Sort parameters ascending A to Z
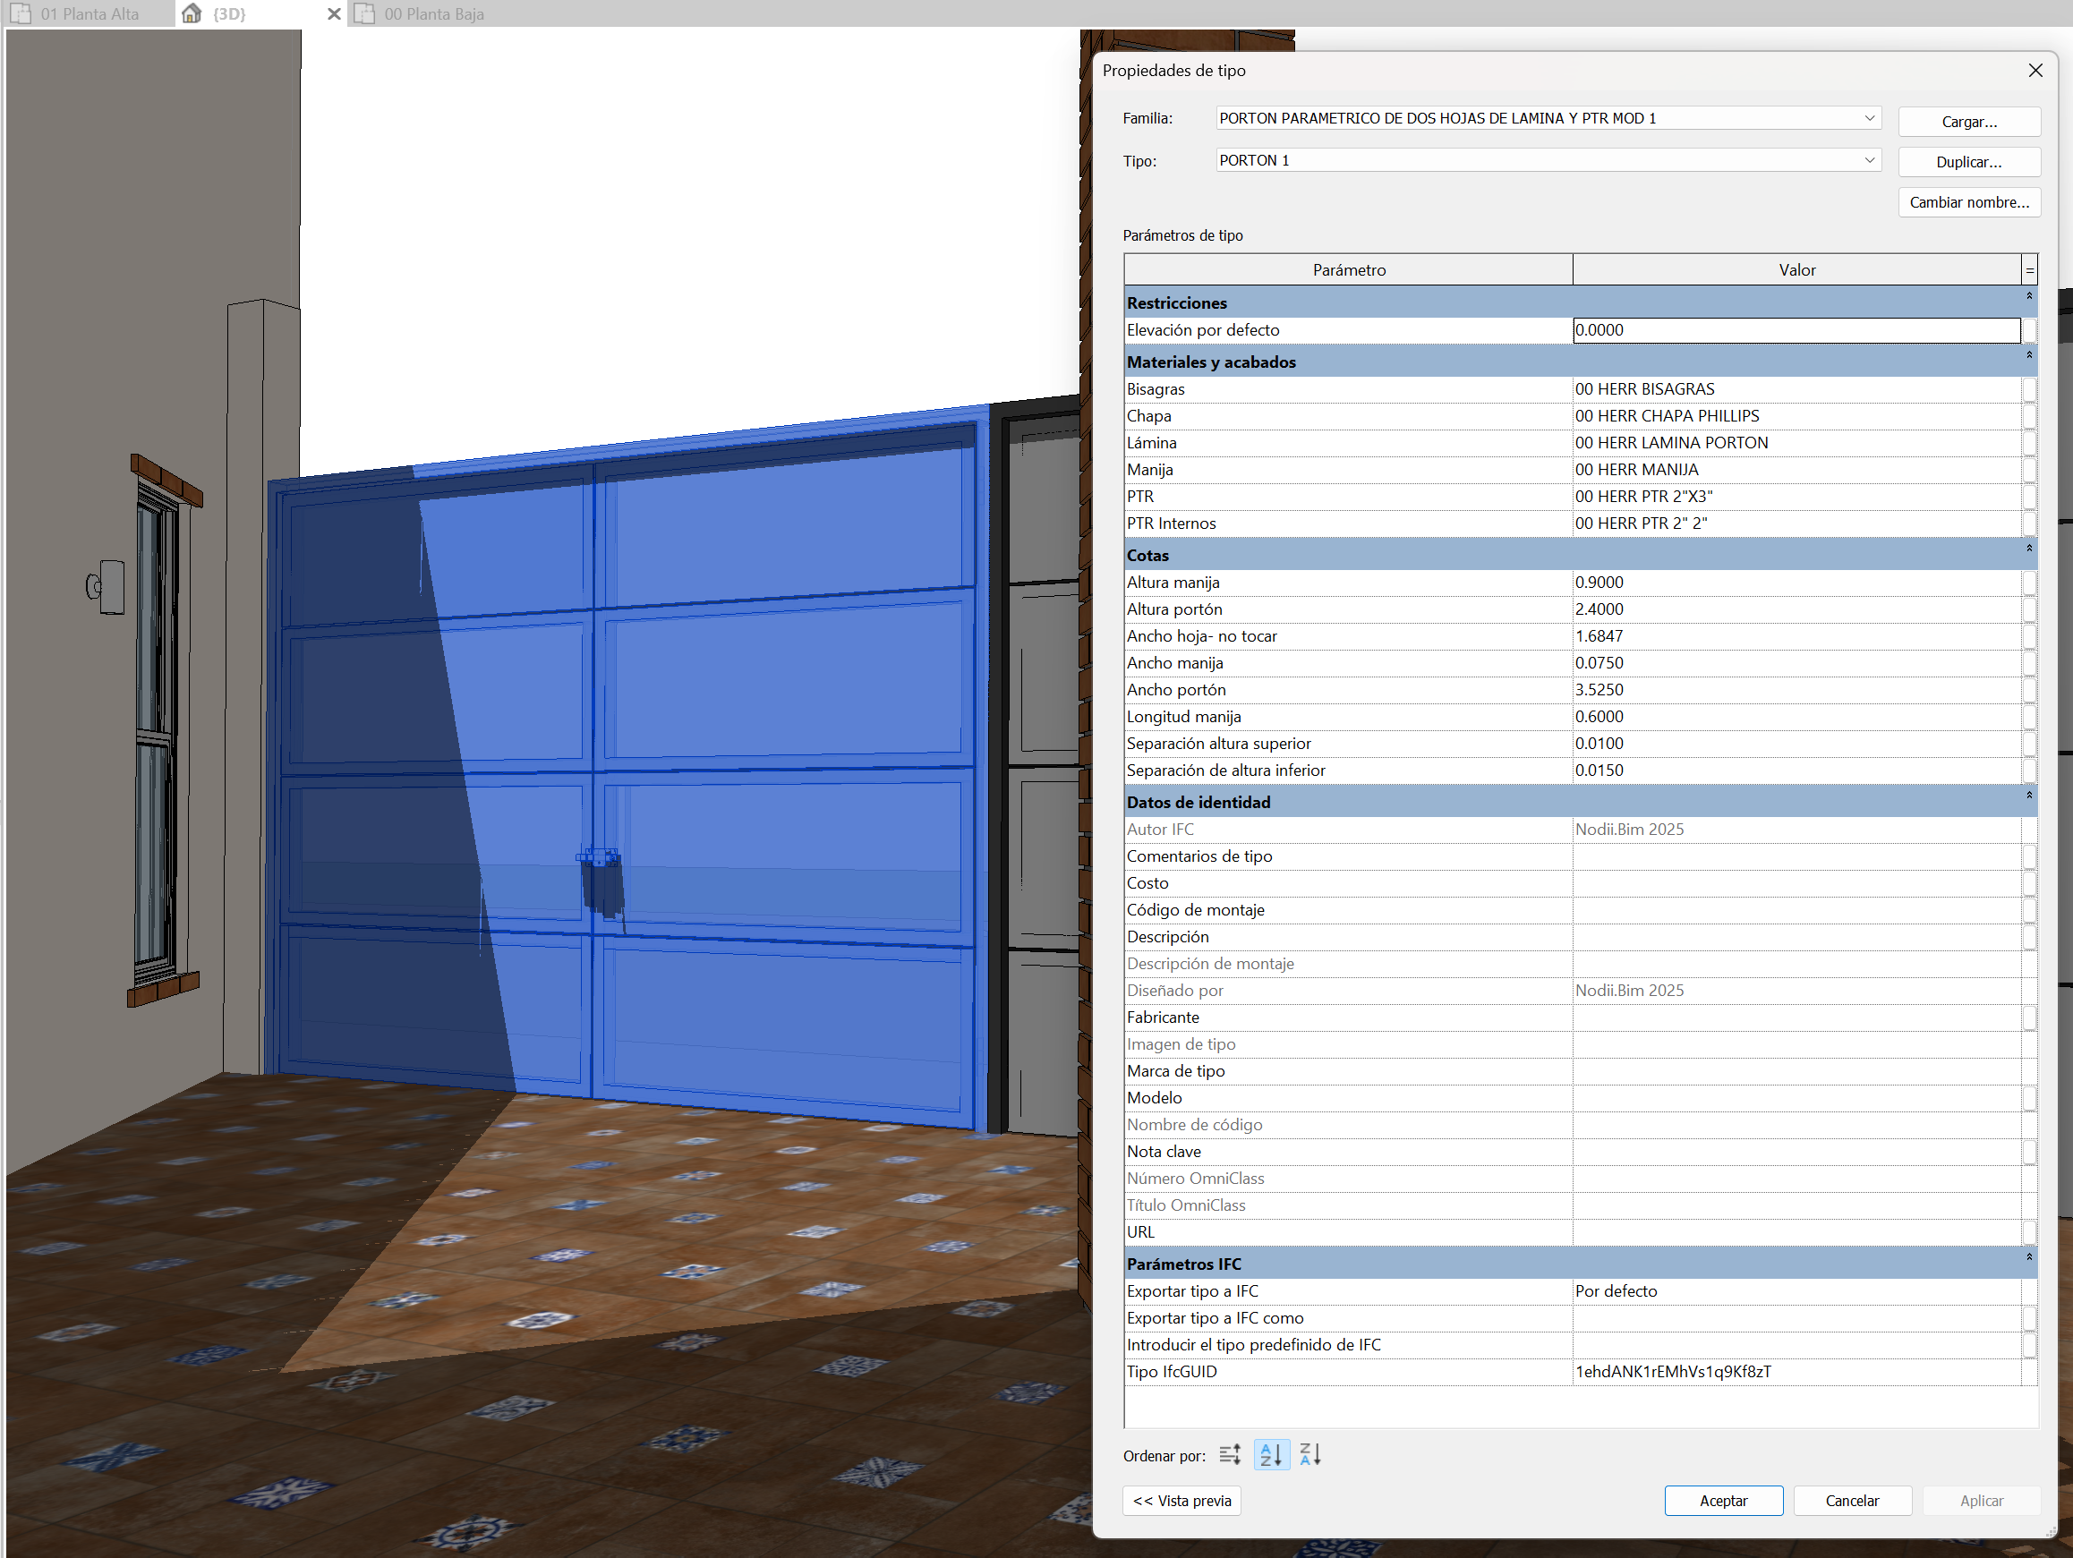Image resolution: width=2073 pixels, height=1558 pixels. tap(1271, 1455)
